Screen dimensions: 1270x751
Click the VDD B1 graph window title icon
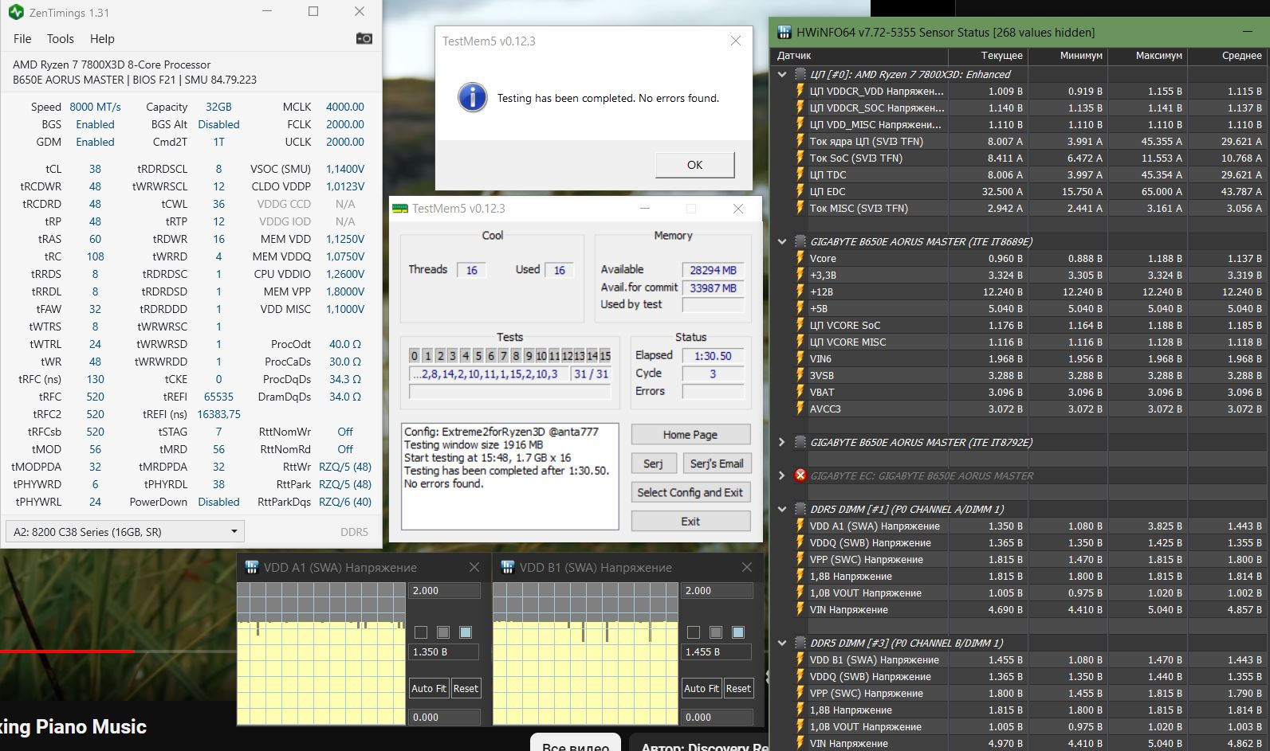click(506, 567)
